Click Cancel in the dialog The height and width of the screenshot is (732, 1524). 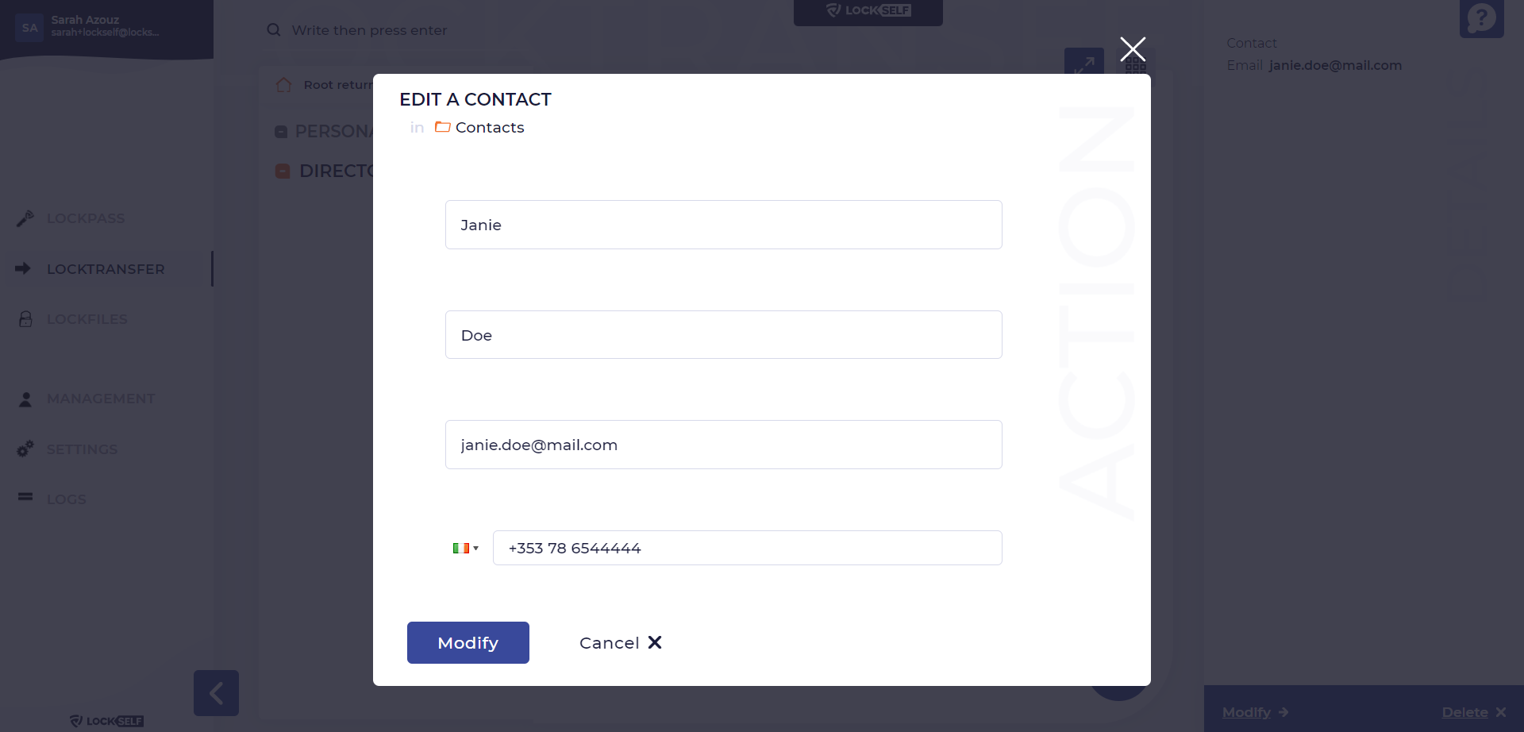621,643
